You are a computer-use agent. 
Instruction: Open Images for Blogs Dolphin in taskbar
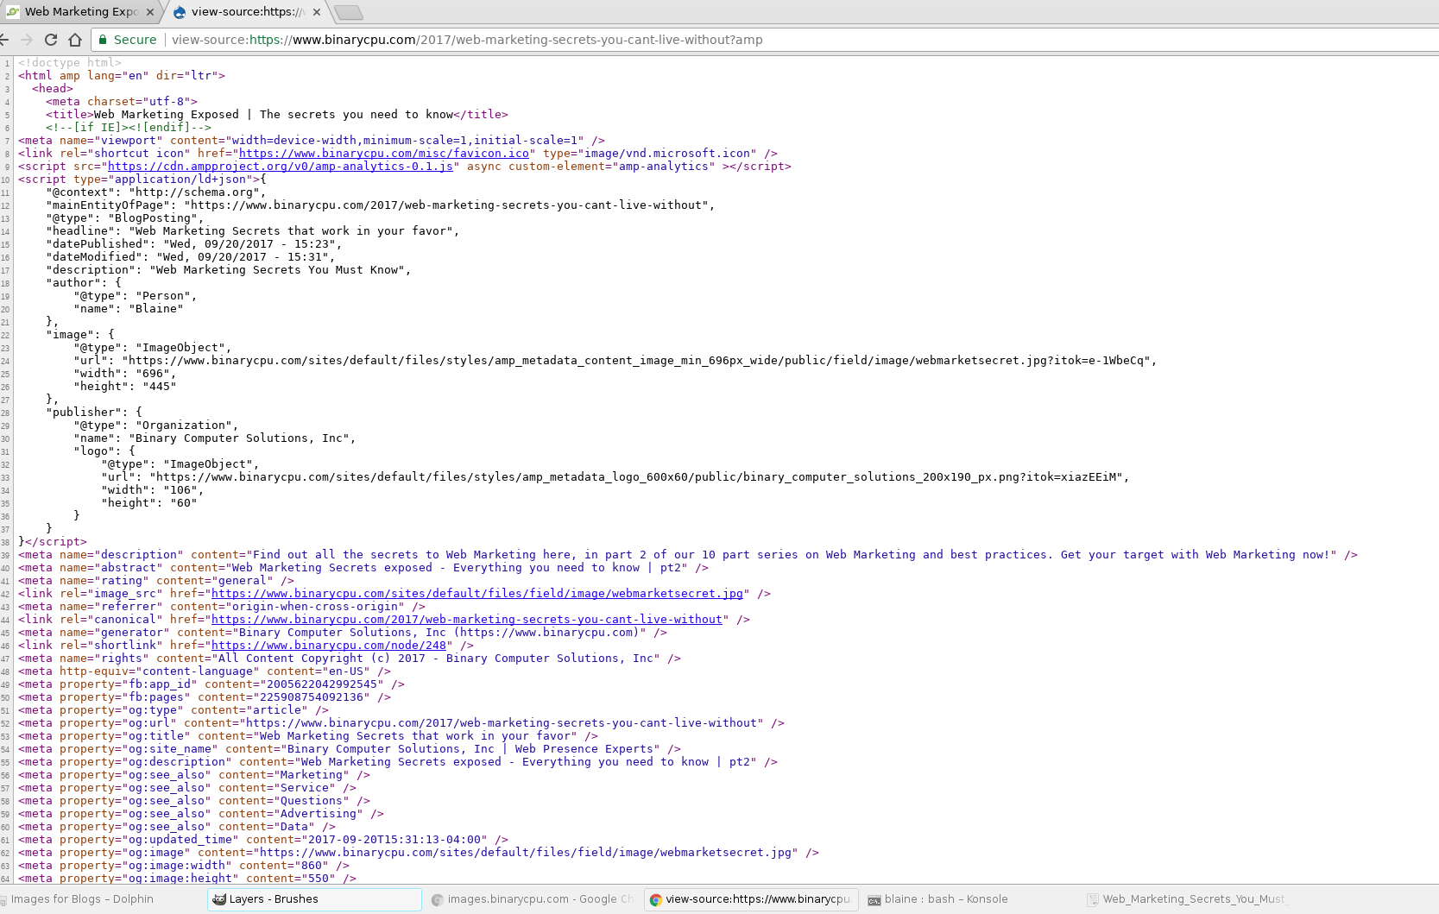click(82, 899)
